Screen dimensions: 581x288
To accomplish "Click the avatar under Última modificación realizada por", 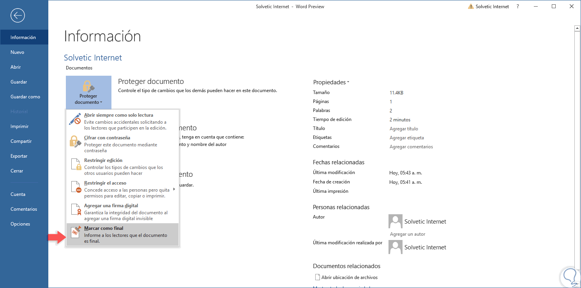I will pyautogui.click(x=395, y=247).
